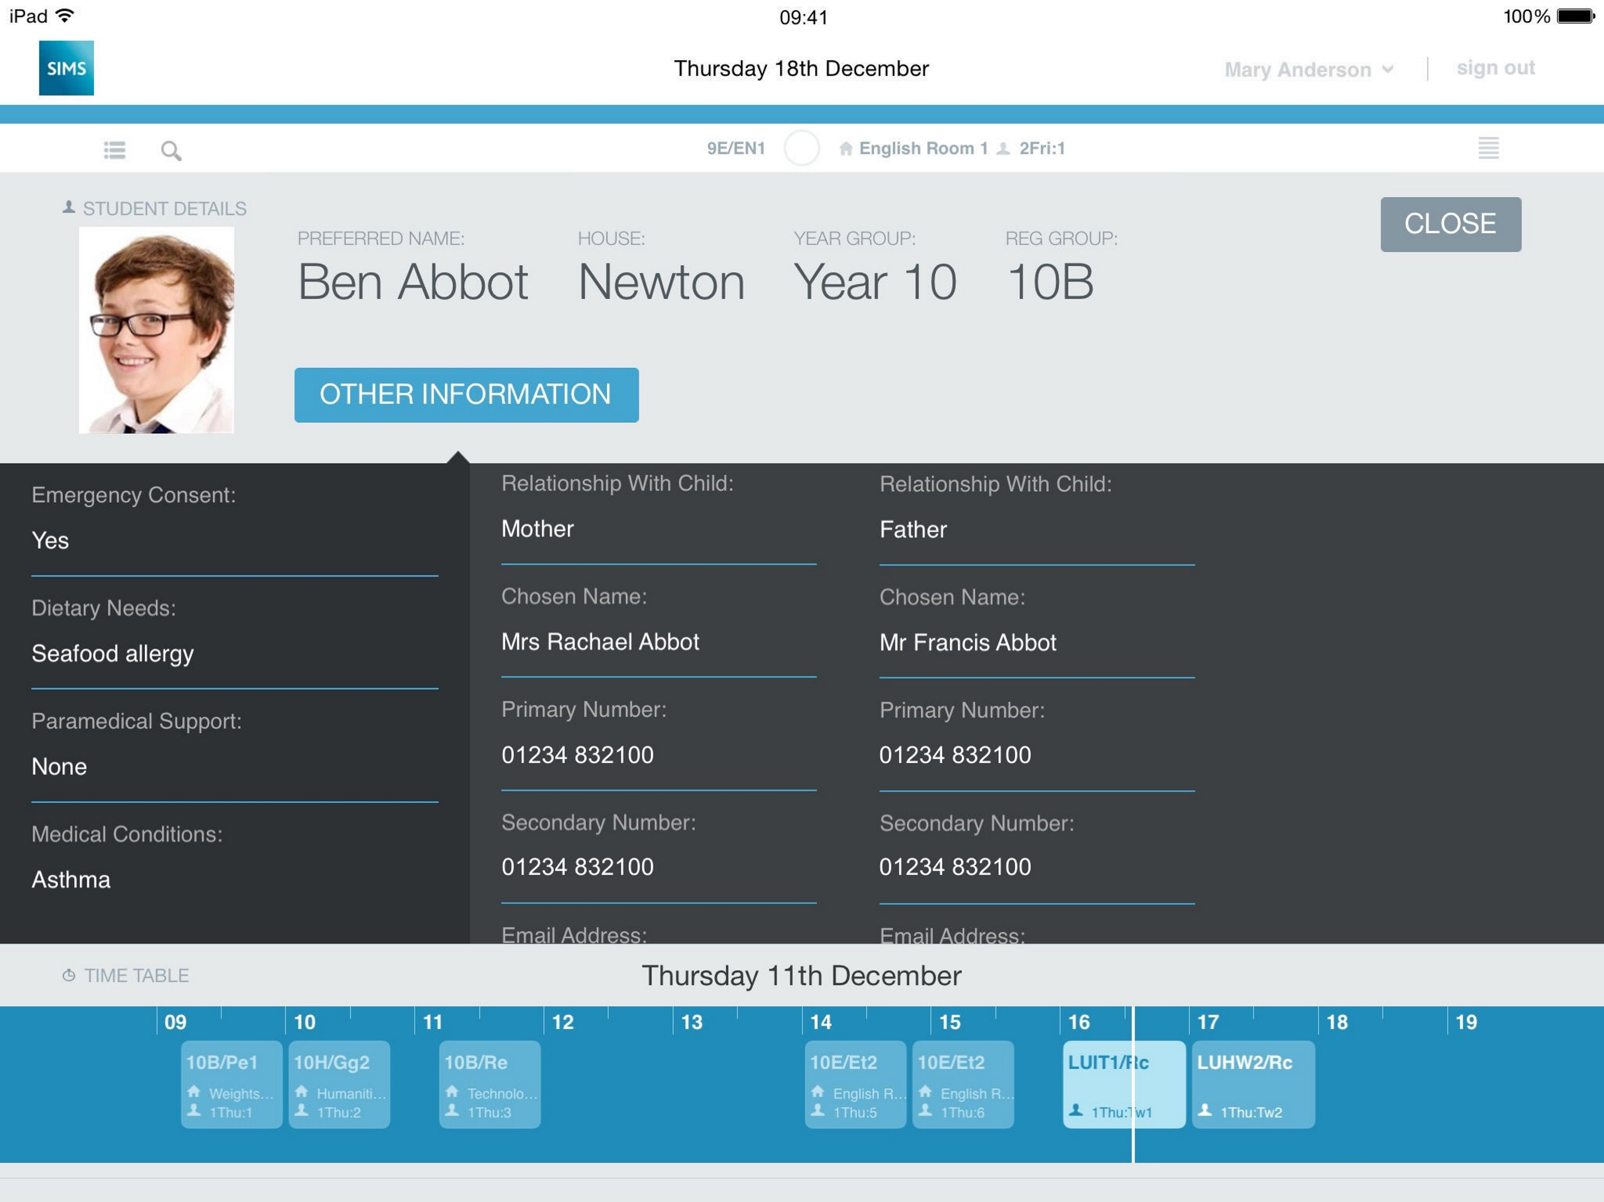1604x1202 pixels.
Task: Open the list view icon
Action: tap(114, 150)
